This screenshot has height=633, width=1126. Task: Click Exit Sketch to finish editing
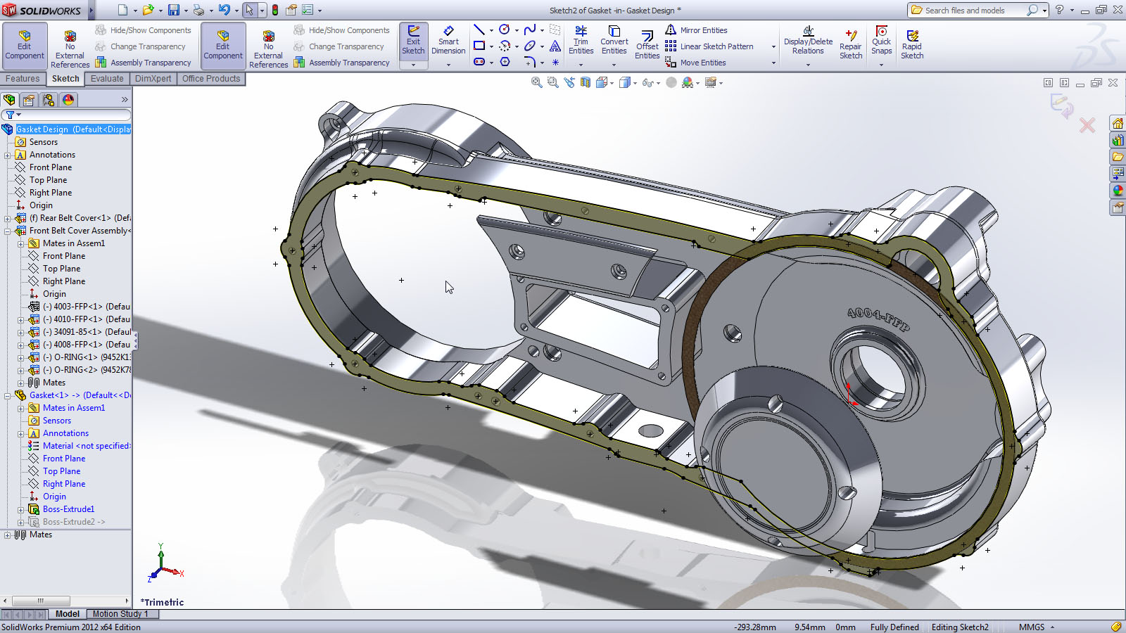pyautogui.click(x=413, y=42)
